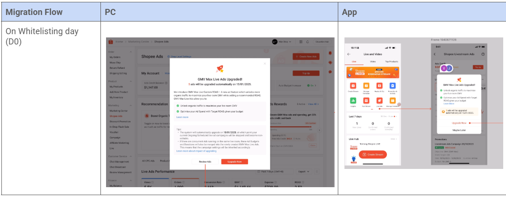Click the list icon next to Export
The width and height of the screenshot is (506, 197).
316,171
